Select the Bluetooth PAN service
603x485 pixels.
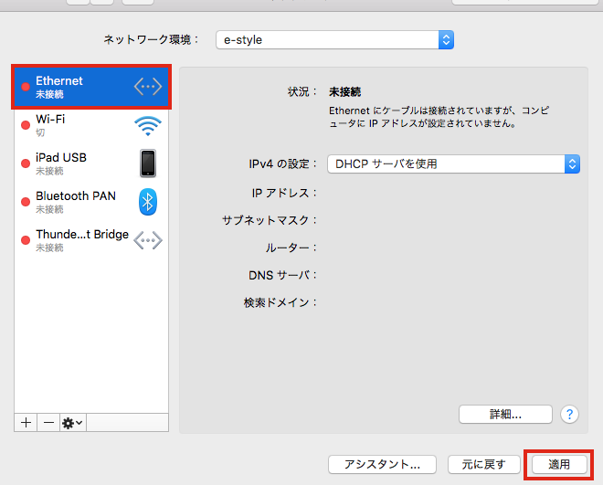click(x=91, y=202)
